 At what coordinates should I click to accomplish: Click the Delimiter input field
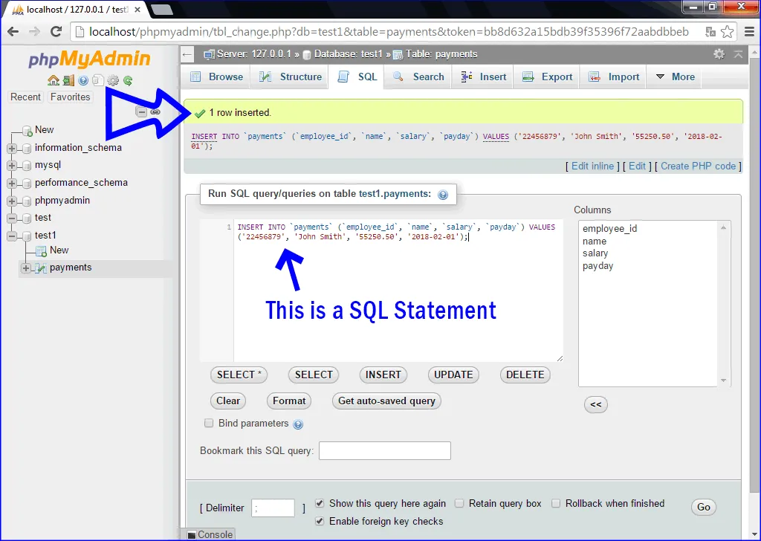coord(273,508)
